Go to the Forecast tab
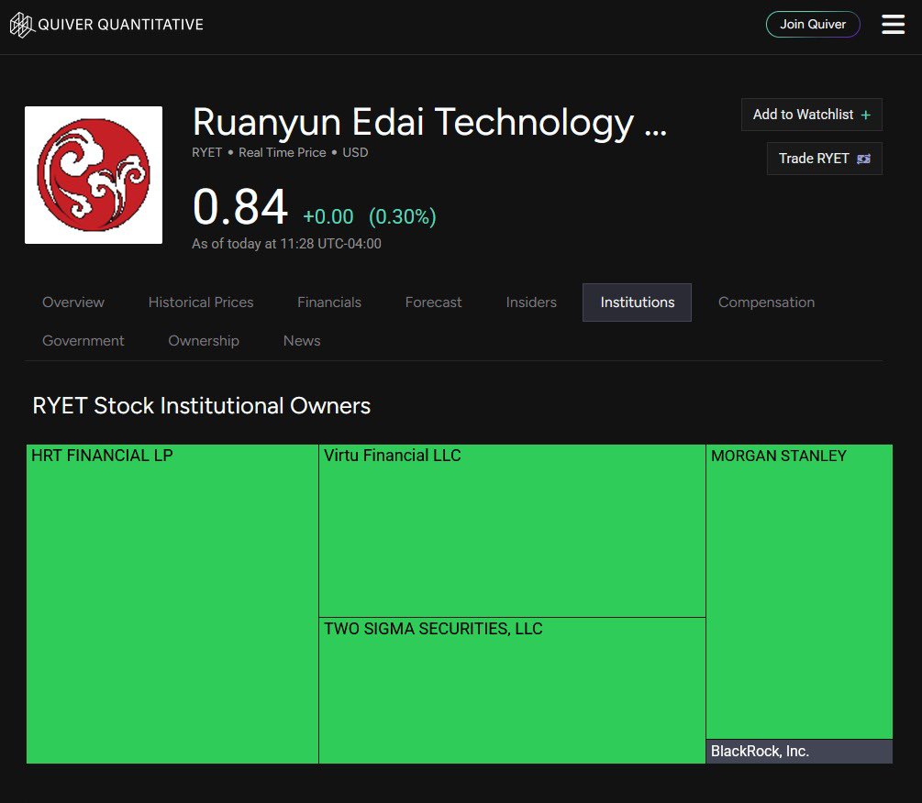The image size is (922, 803). [x=433, y=302]
